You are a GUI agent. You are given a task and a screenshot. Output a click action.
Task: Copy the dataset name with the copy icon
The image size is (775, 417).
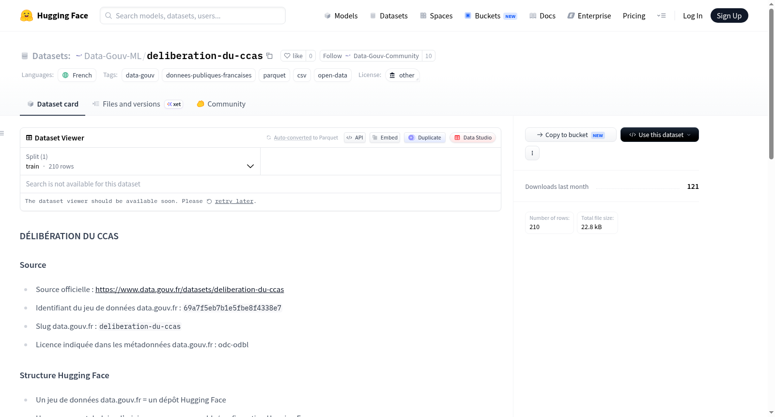(x=269, y=56)
